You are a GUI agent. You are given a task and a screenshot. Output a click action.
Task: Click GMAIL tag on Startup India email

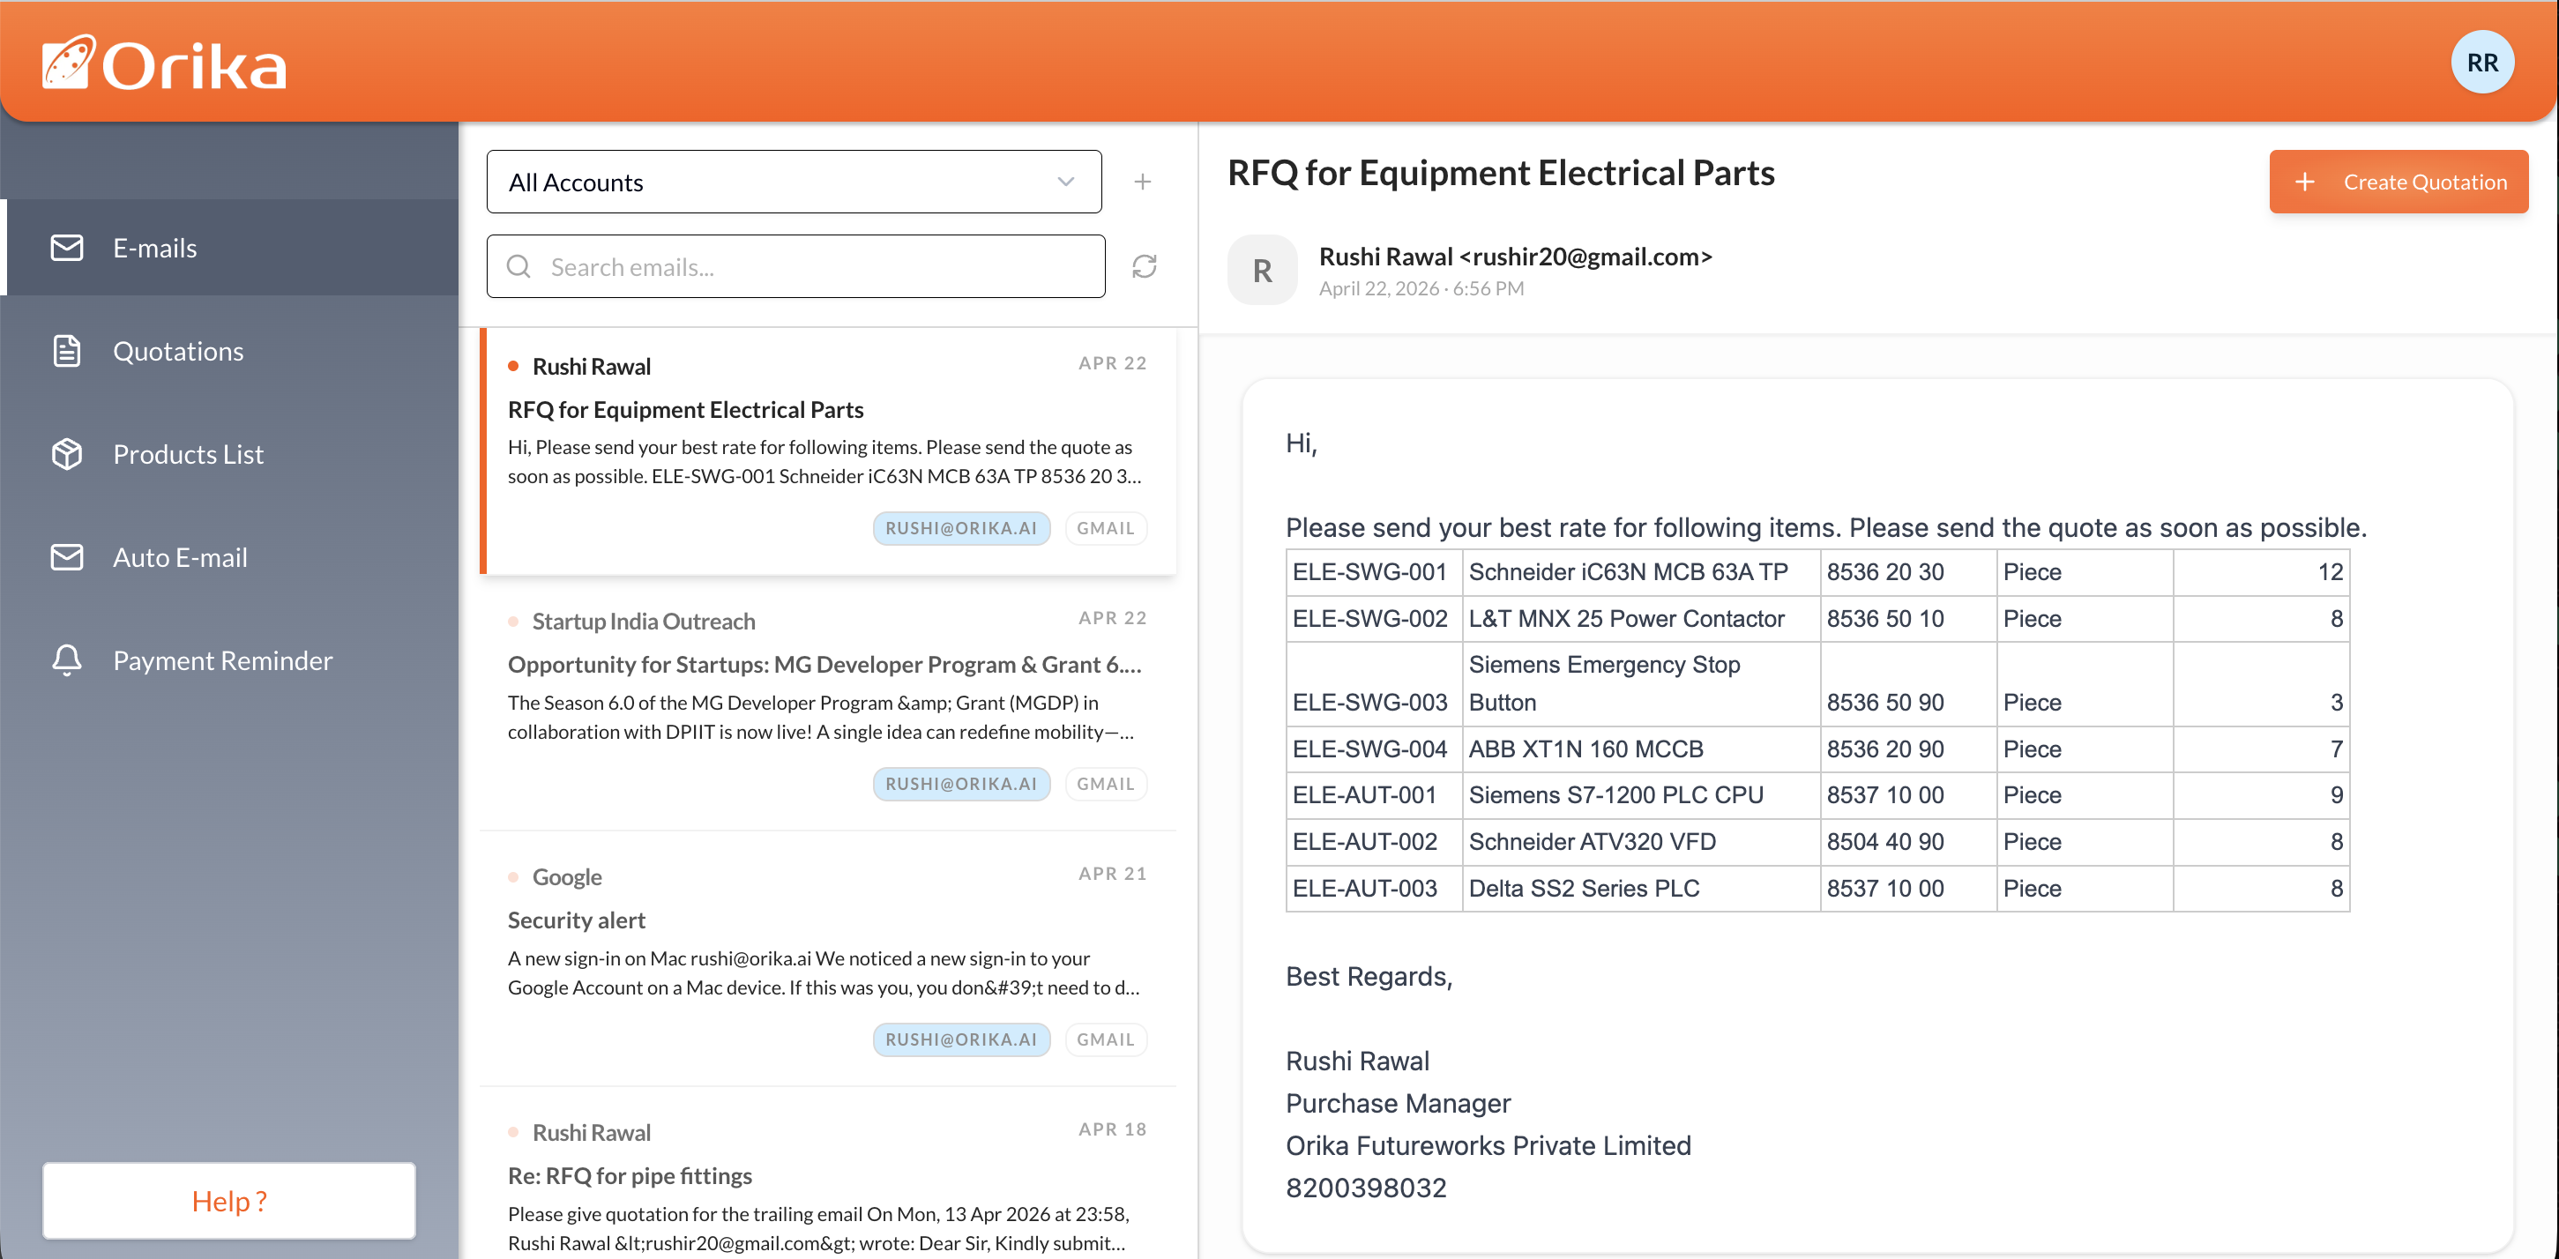point(1106,784)
